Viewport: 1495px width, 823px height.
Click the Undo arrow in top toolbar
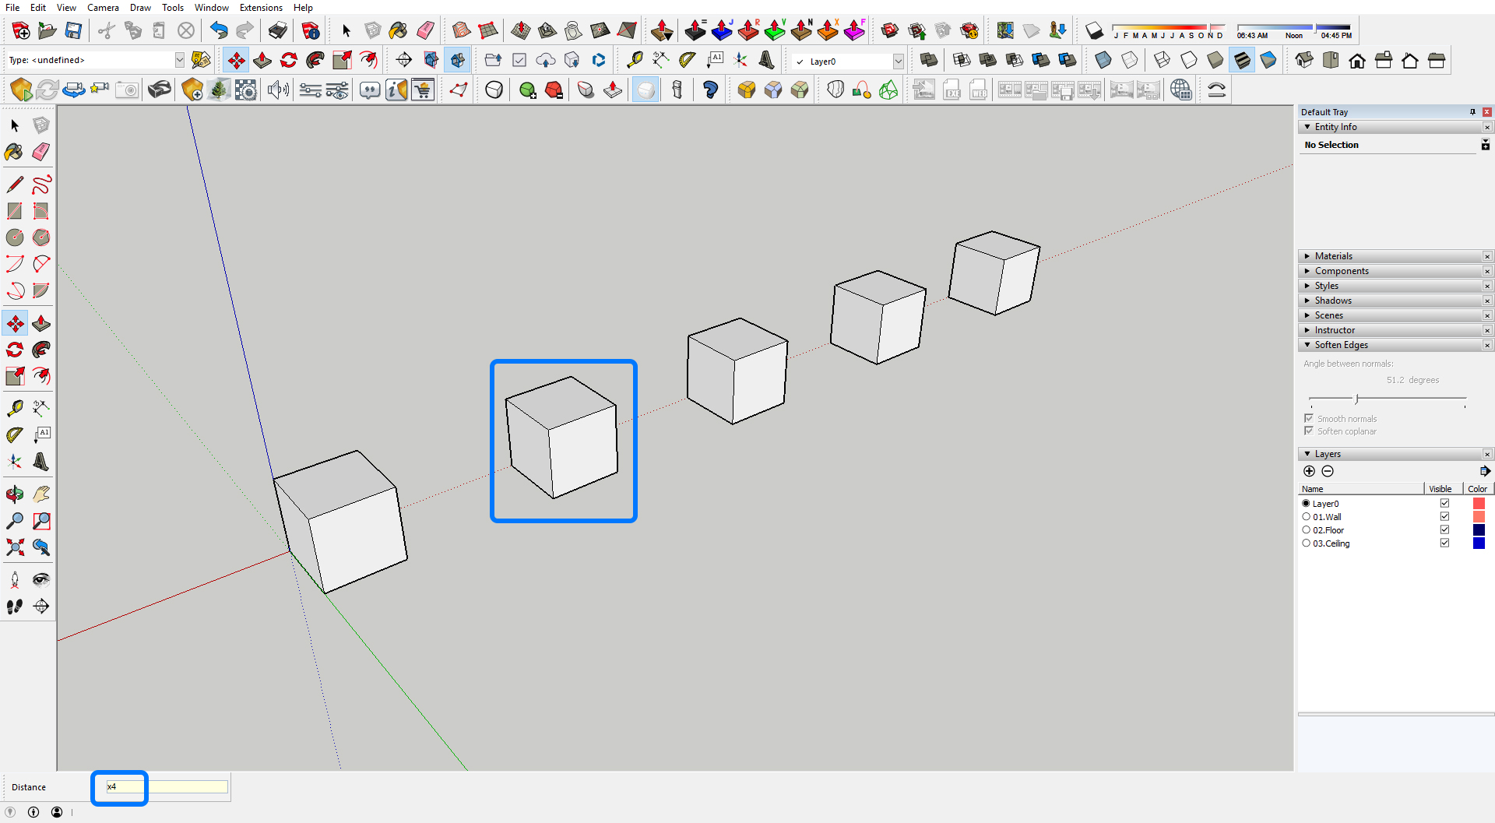(x=219, y=30)
